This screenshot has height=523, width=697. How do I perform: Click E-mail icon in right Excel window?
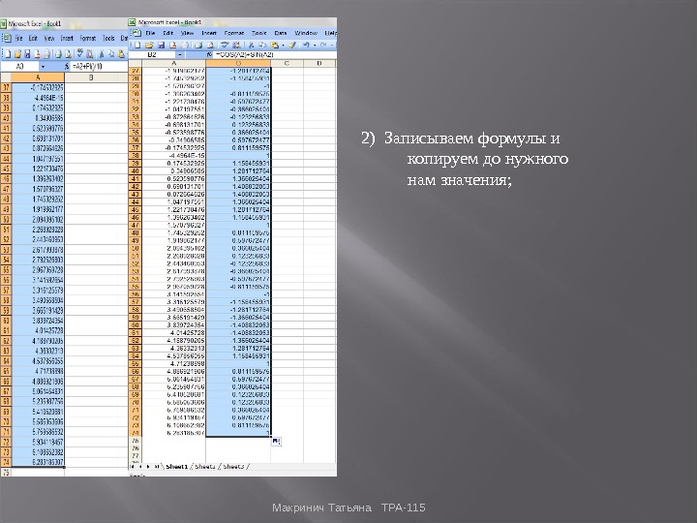point(185,45)
